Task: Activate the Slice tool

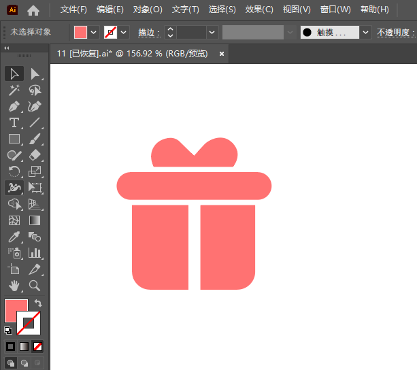Action: (35, 269)
